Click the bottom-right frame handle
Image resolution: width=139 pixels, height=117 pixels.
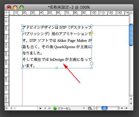(x=92, y=68)
